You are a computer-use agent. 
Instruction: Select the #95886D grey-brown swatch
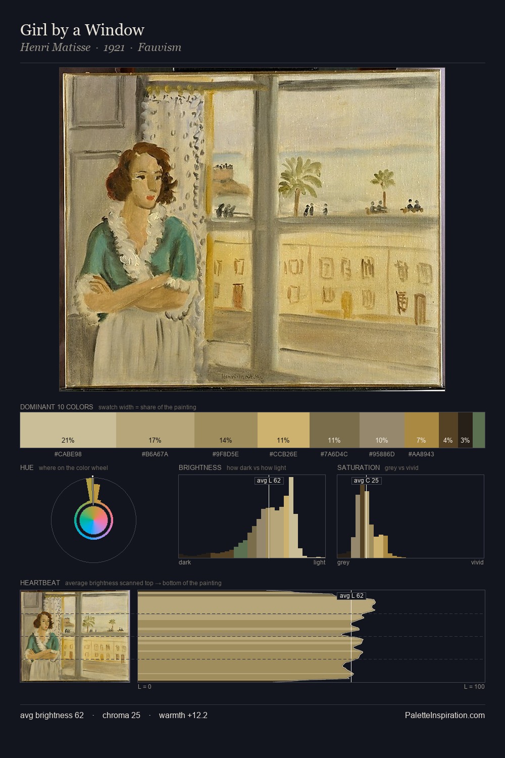pyautogui.click(x=382, y=430)
